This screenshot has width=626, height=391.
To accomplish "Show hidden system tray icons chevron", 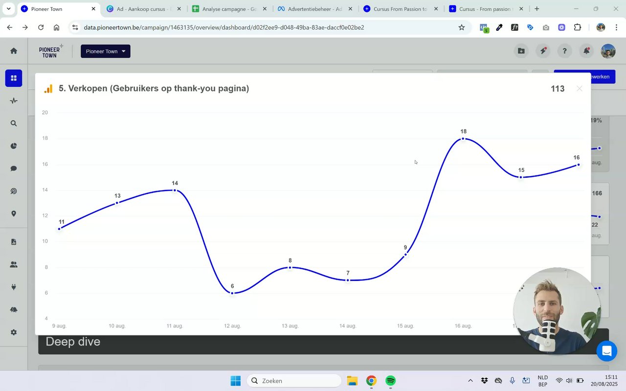I will [x=470, y=381].
